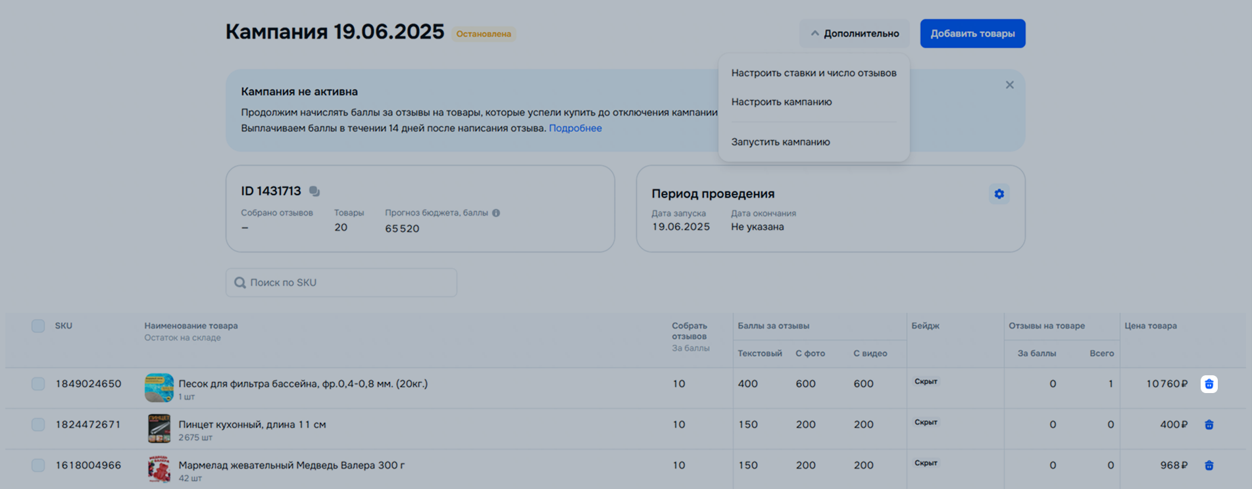Delete the pool filter sand product row
The image size is (1252, 489).
coord(1209,384)
